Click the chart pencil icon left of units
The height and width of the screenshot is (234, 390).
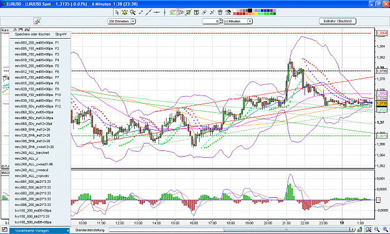click(37, 21)
